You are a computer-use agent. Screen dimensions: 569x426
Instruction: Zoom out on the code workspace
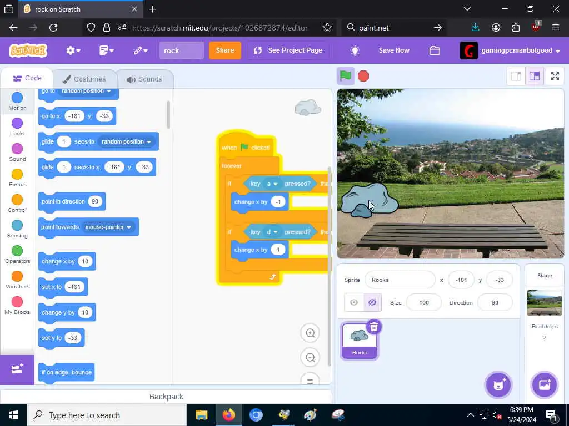click(310, 358)
